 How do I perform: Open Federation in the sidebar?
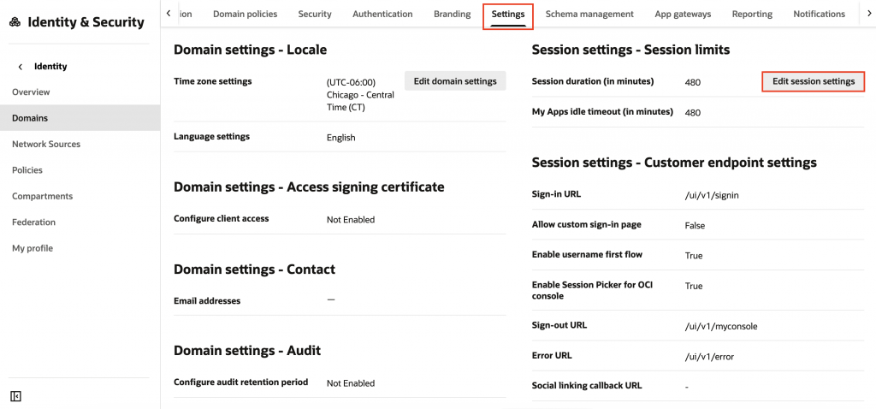(33, 222)
